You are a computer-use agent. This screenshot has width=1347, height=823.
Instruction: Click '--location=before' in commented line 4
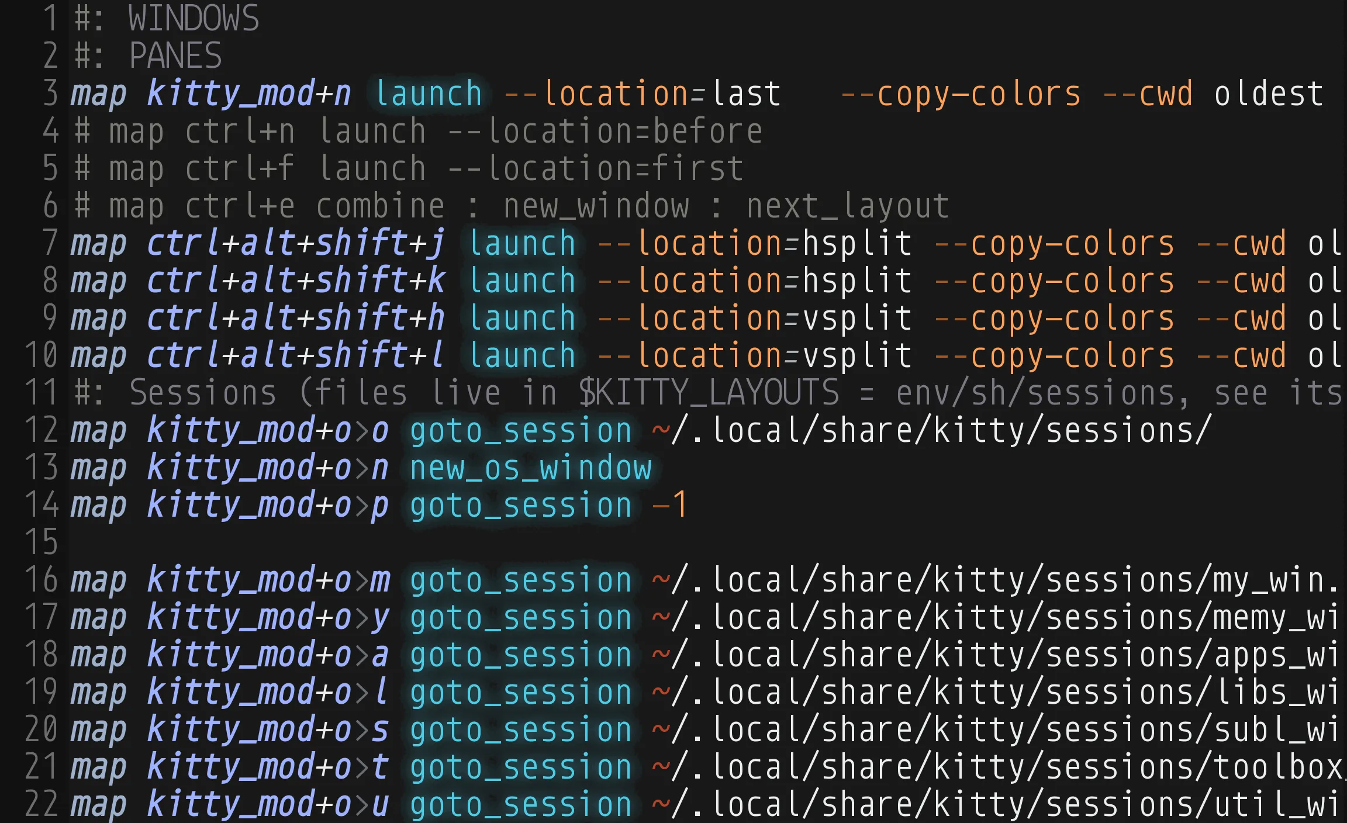tap(605, 131)
